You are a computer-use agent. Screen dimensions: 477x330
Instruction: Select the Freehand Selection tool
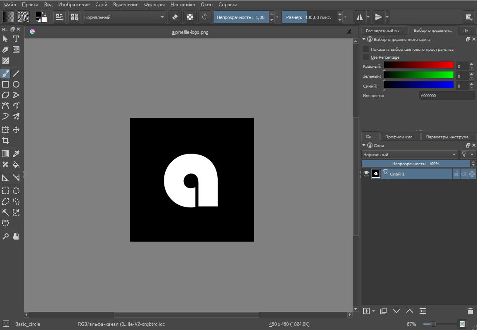[16, 202]
